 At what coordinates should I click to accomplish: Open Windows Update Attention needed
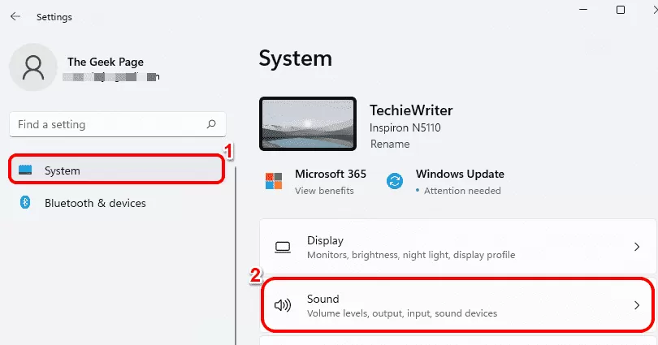tap(462, 191)
